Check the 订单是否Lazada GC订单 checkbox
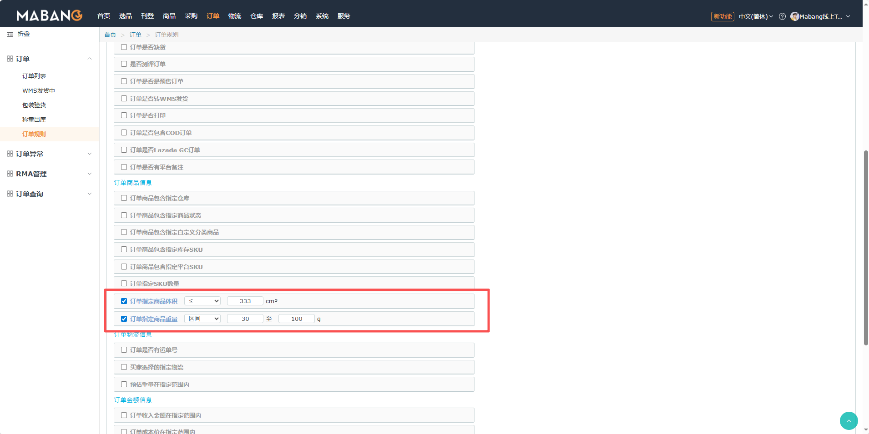Image resolution: width=869 pixels, height=434 pixels. tap(124, 150)
